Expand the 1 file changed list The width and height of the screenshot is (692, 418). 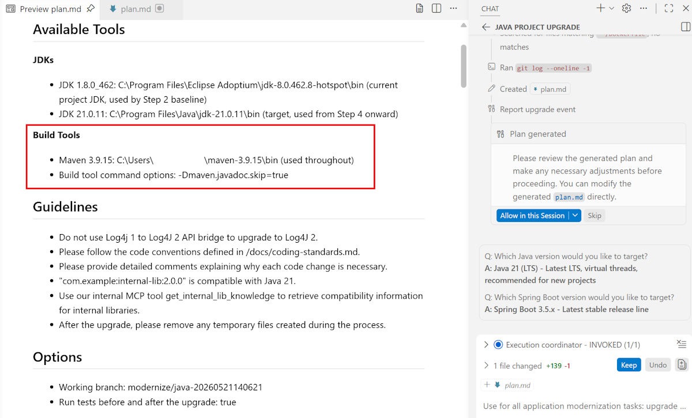[x=486, y=366]
